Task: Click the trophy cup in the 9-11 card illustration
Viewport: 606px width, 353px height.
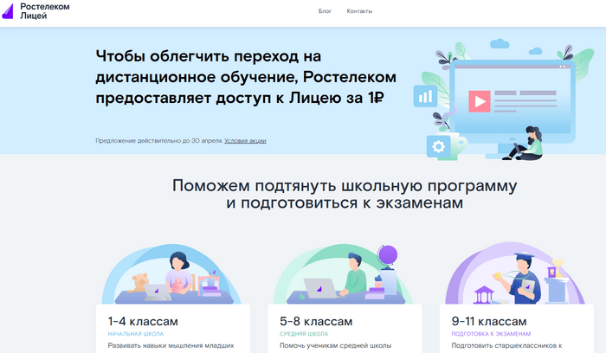Action: tap(558, 267)
